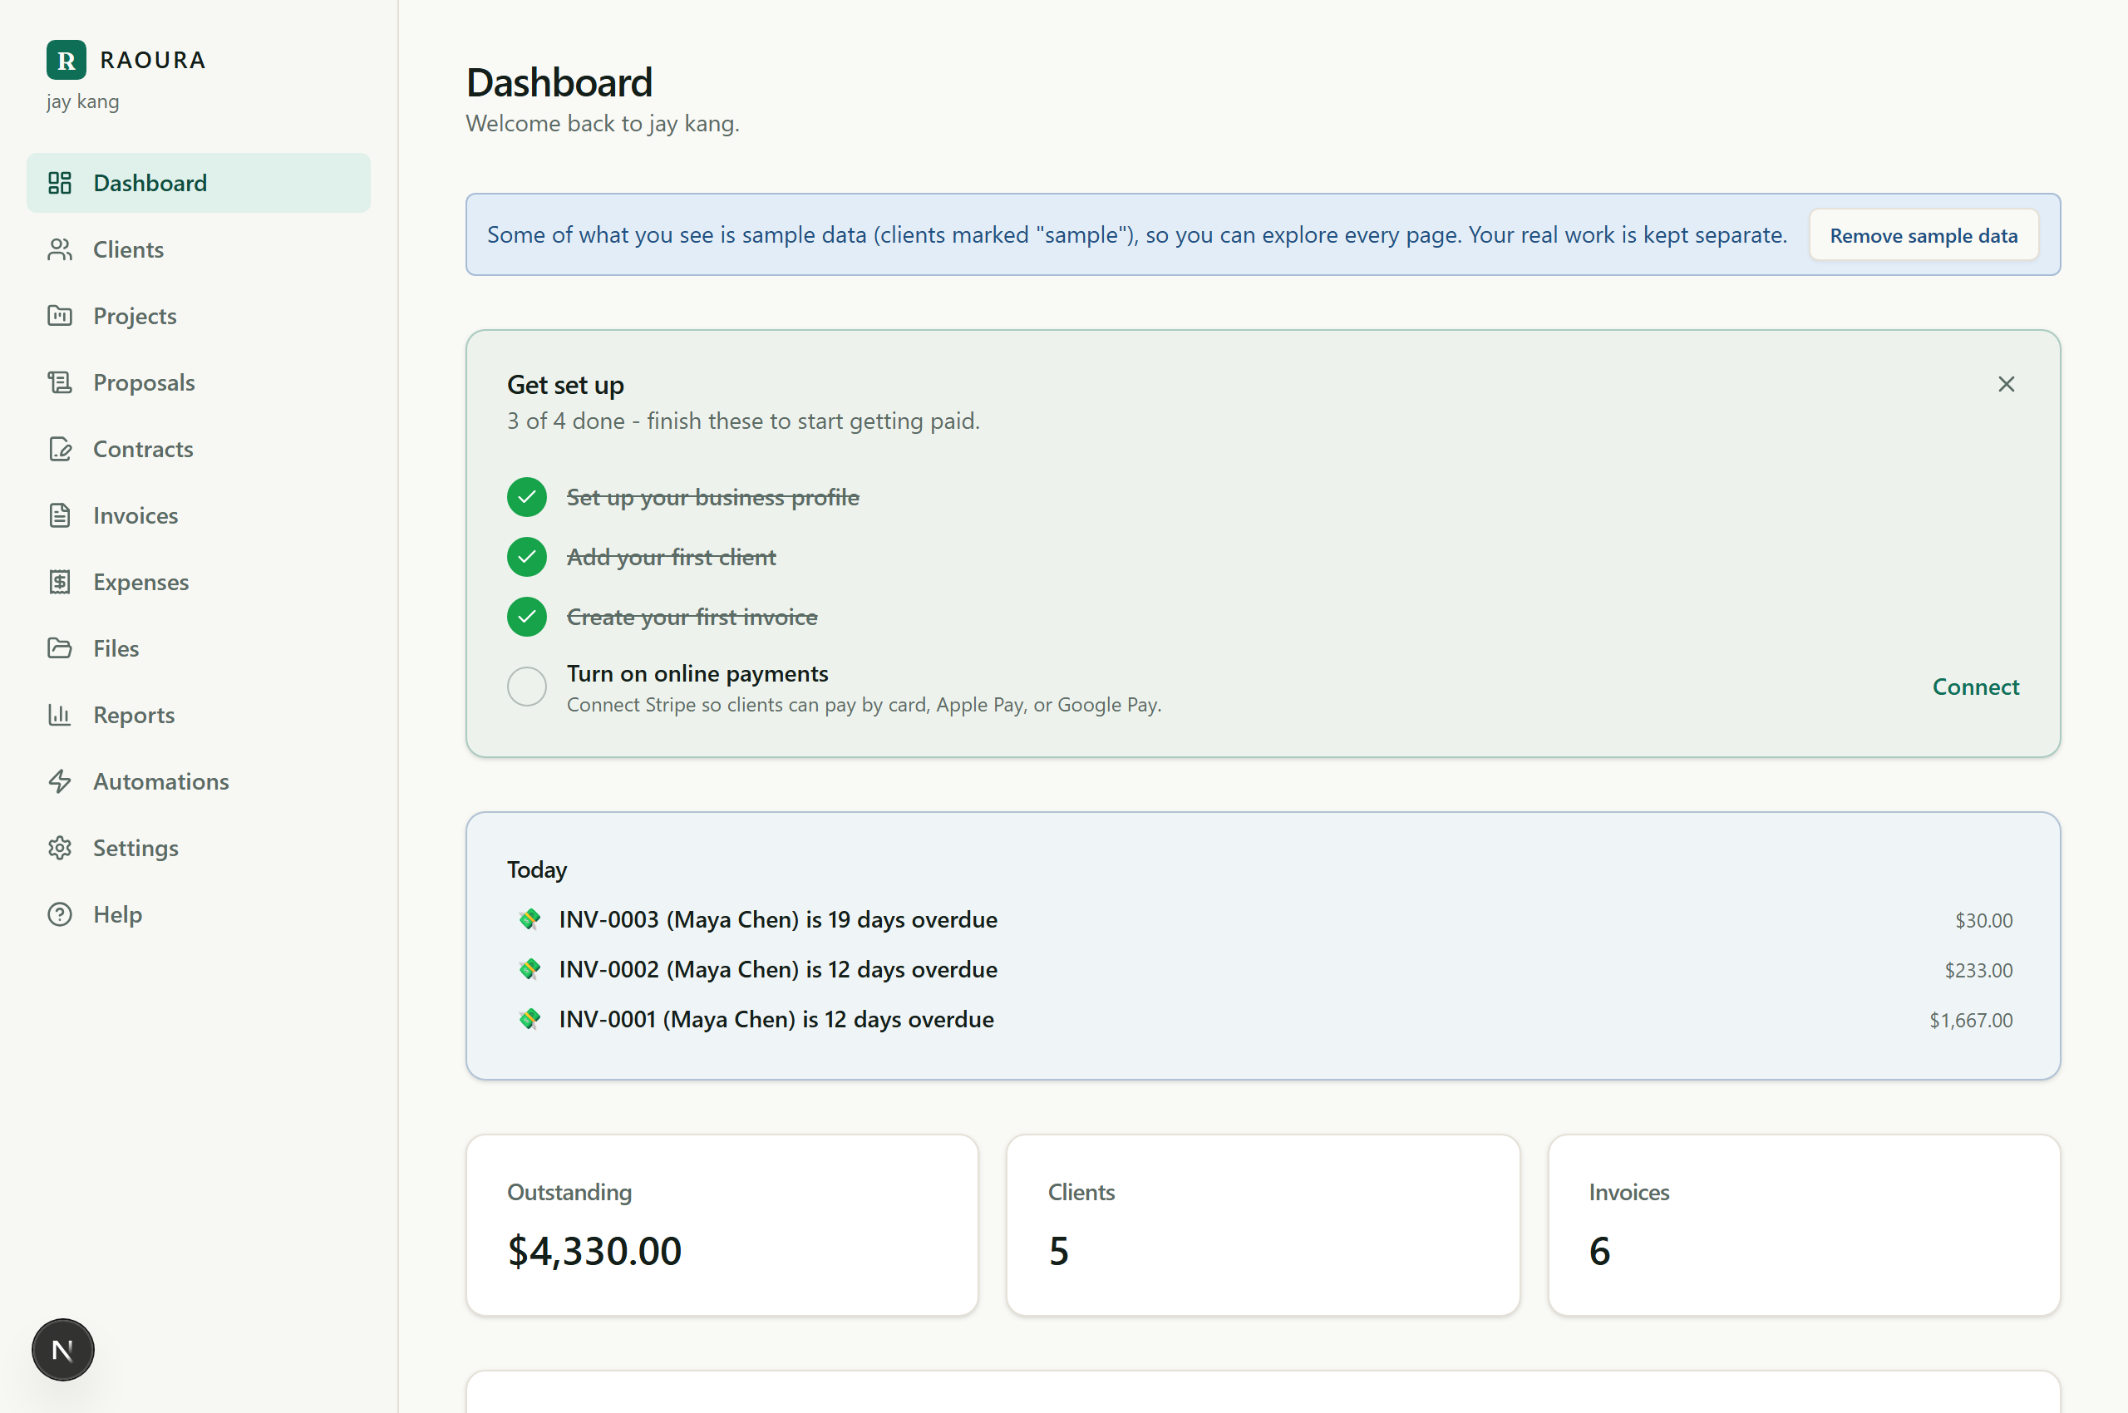The image size is (2128, 1413).
Task: Open the Next.js dev tools badge
Action: [63, 1350]
